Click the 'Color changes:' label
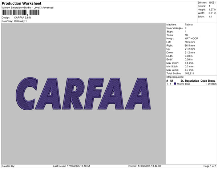Viewport: 218px width, 169px height. [175, 28]
